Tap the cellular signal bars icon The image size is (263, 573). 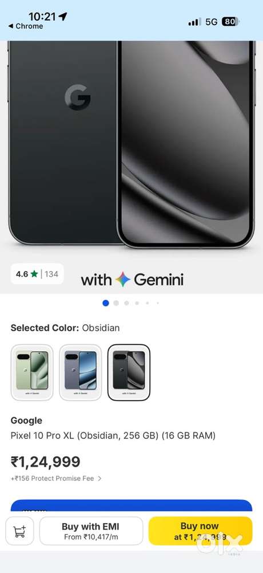point(195,22)
